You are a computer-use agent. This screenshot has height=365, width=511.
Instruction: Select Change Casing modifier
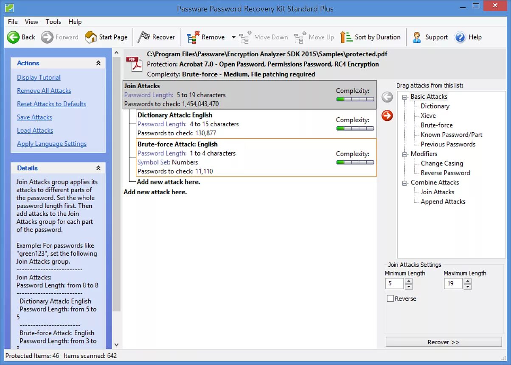pos(442,164)
